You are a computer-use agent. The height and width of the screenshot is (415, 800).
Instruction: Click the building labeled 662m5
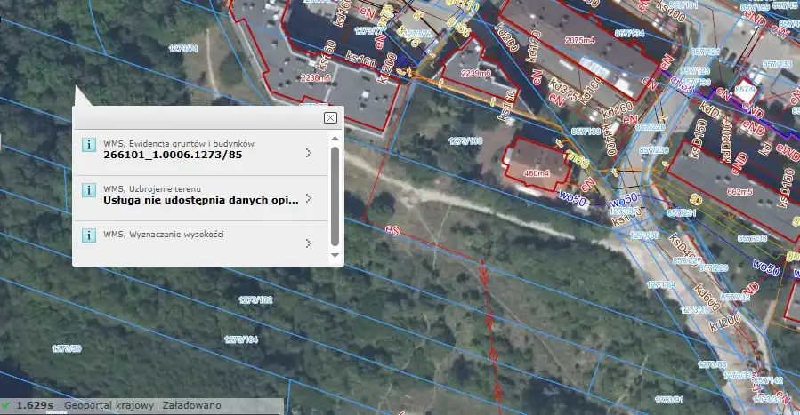tap(740, 189)
